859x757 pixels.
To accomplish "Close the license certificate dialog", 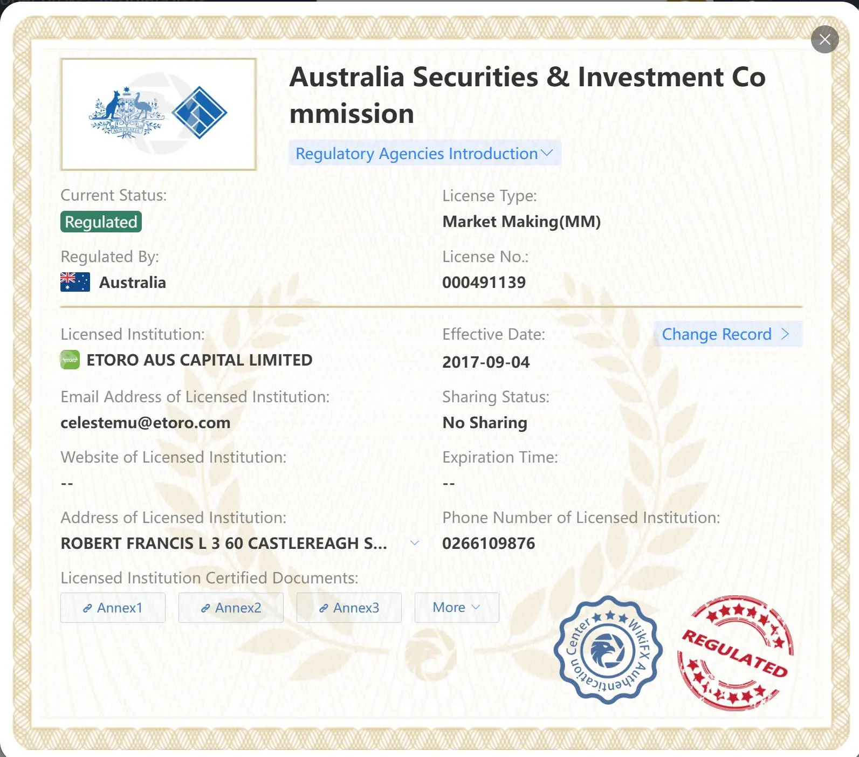I will tap(824, 39).
